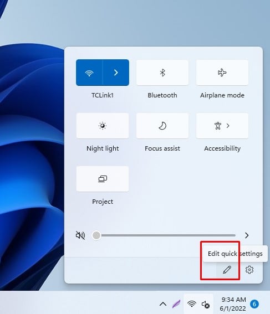The height and width of the screenshot is (314, 270).
Task: Expand the Wi-Fi network list chevron
Action: click(116, 73)
